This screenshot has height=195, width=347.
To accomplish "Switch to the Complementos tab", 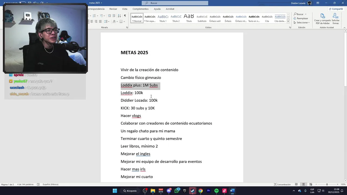I will point(140,9).
